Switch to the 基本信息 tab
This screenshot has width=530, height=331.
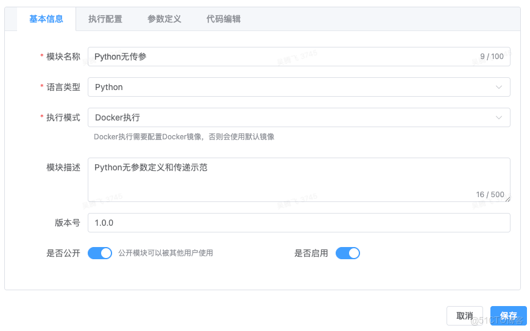coord(46,19)
